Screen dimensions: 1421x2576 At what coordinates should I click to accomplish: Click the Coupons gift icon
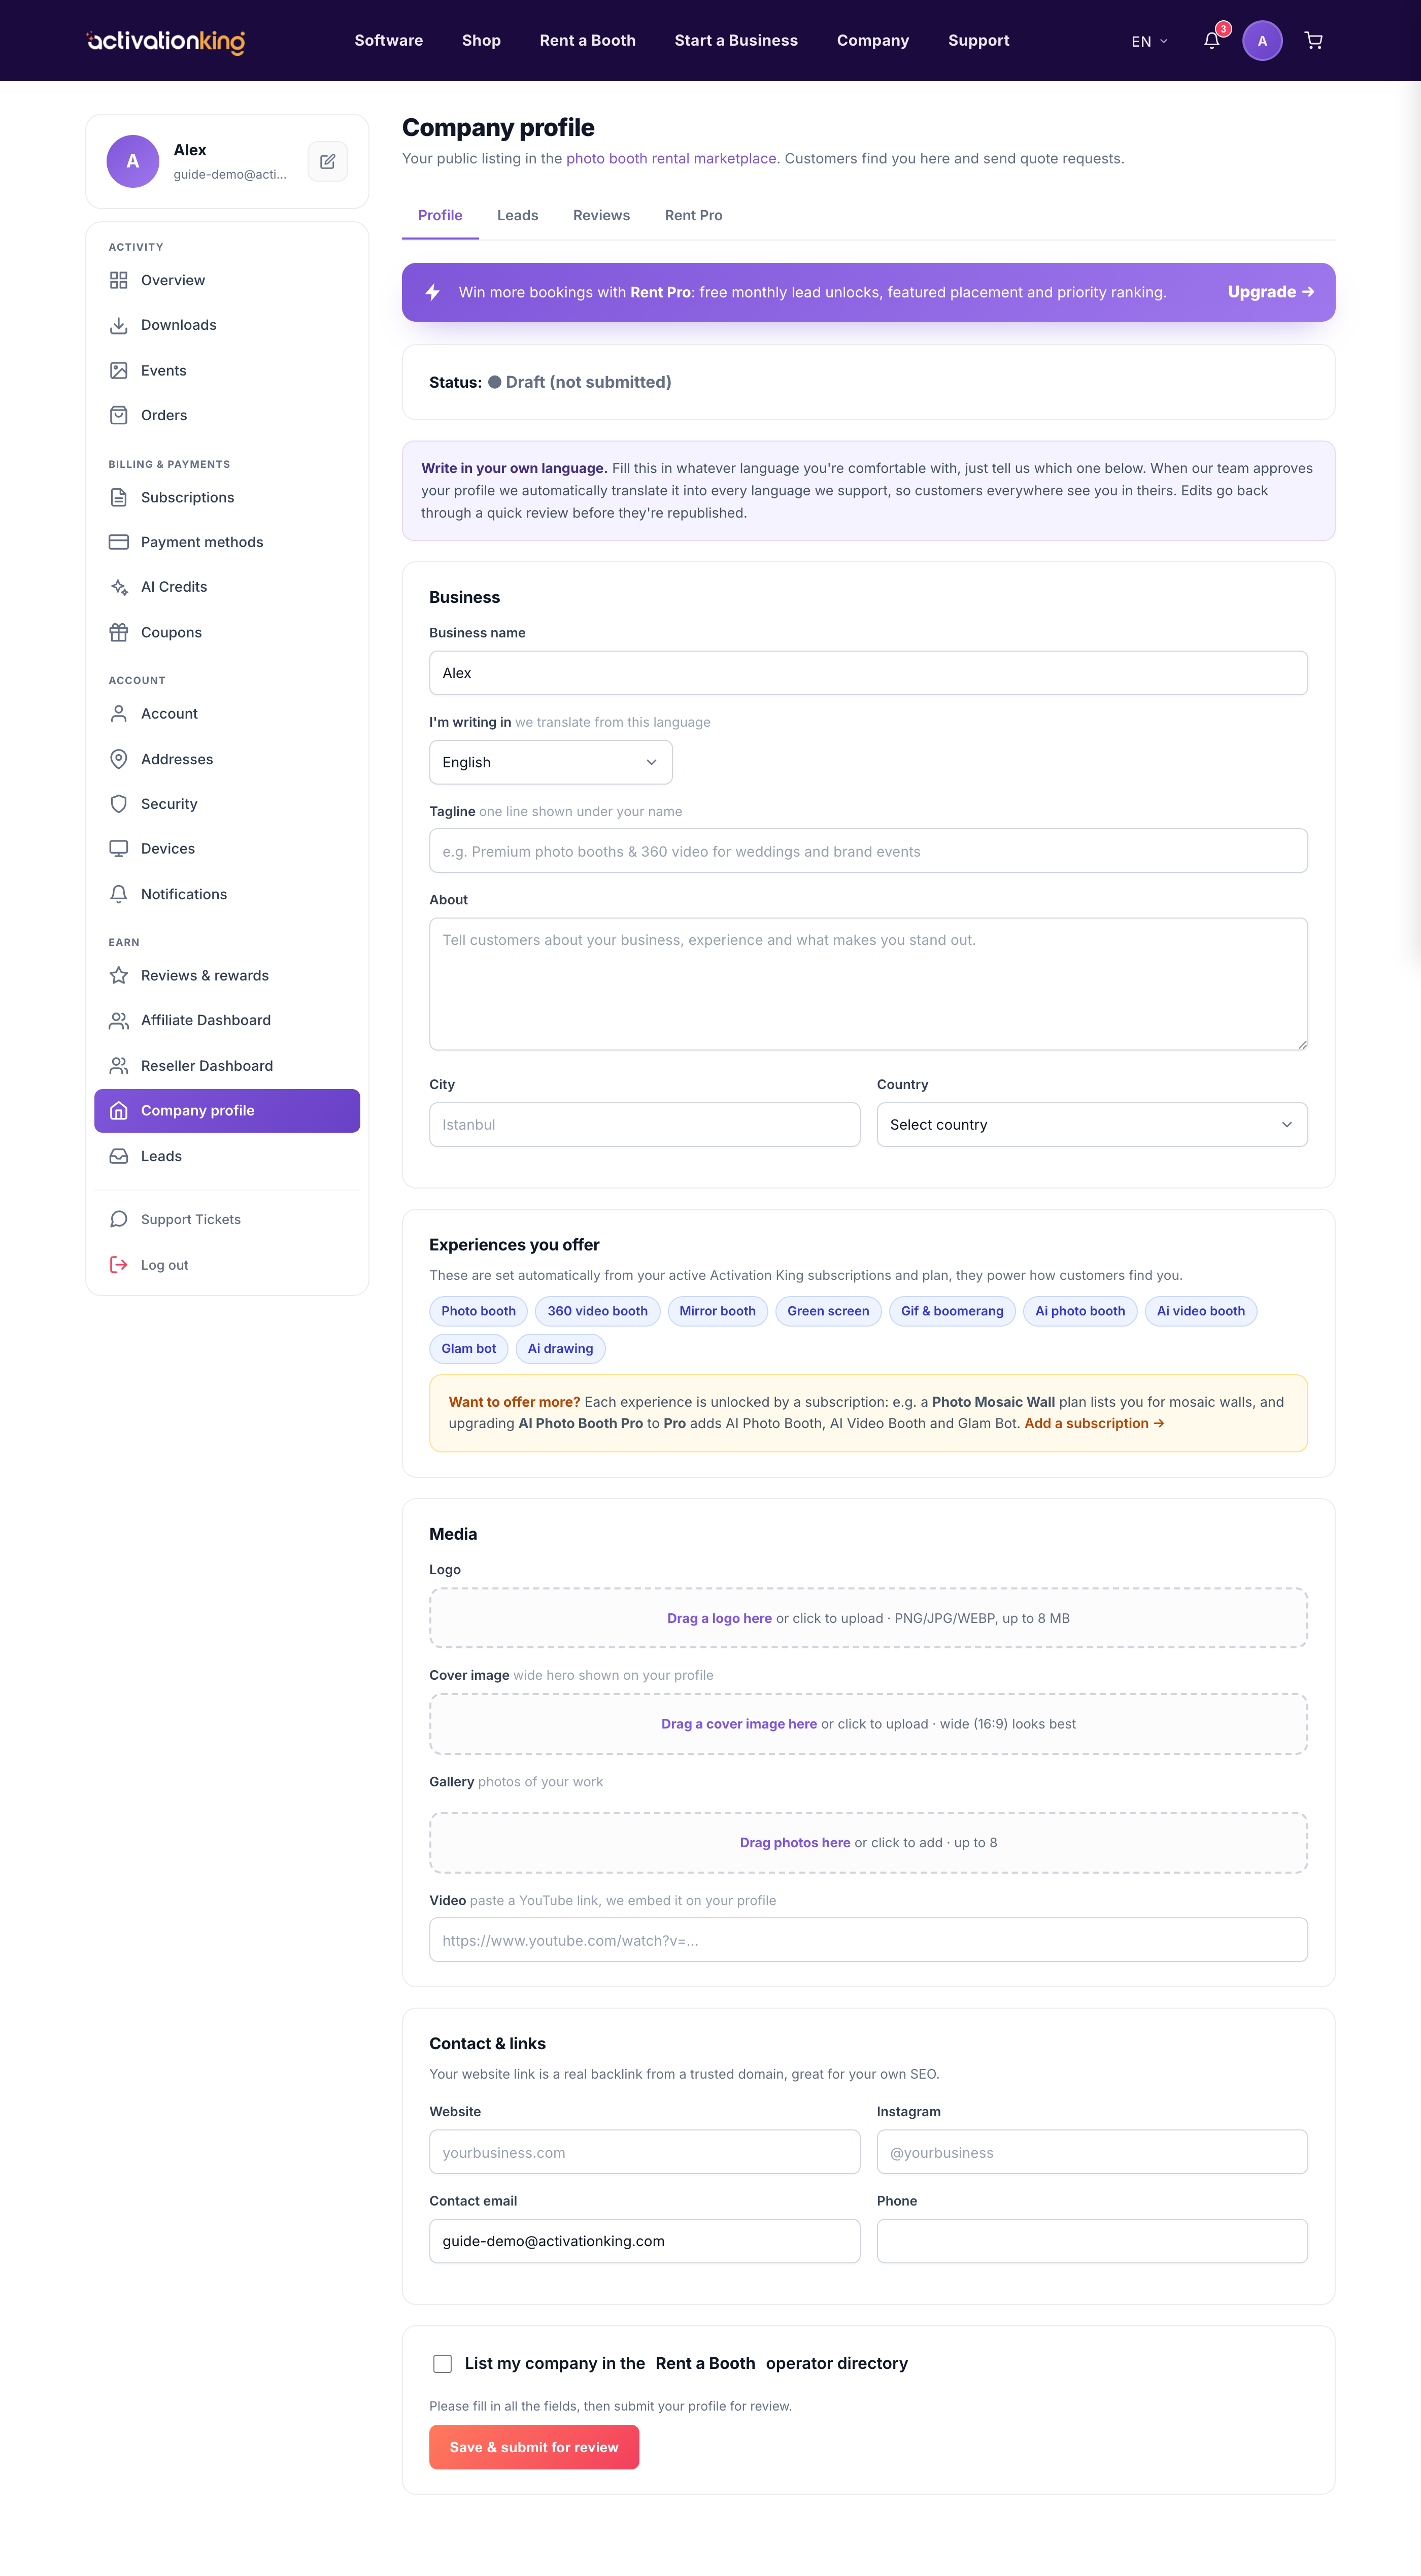(x=119, y=632)
